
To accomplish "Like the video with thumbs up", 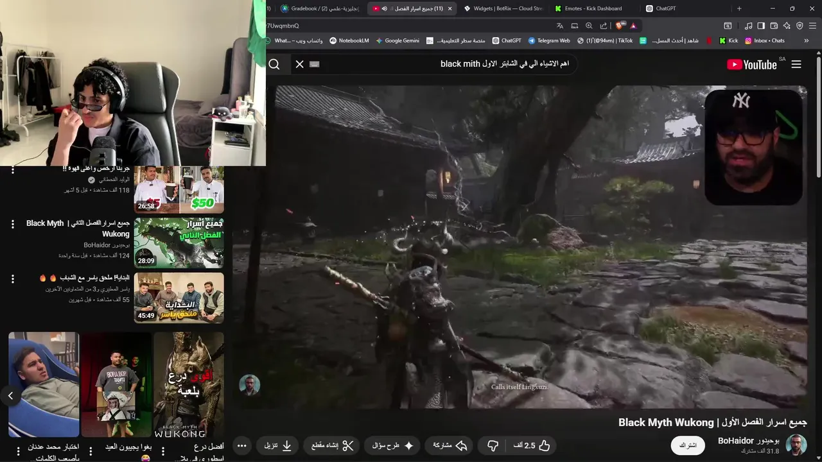I will pyautogui.click(x=532, y=445).
